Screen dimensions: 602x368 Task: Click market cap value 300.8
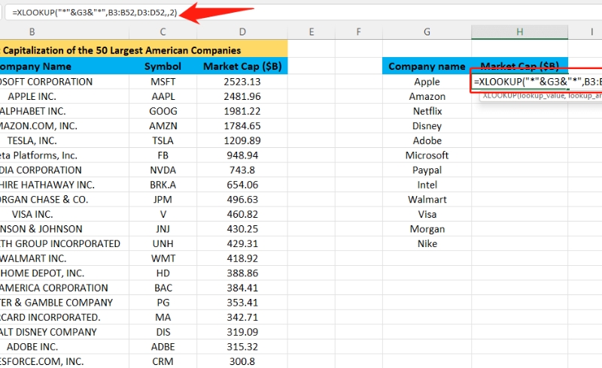(242, 361)
